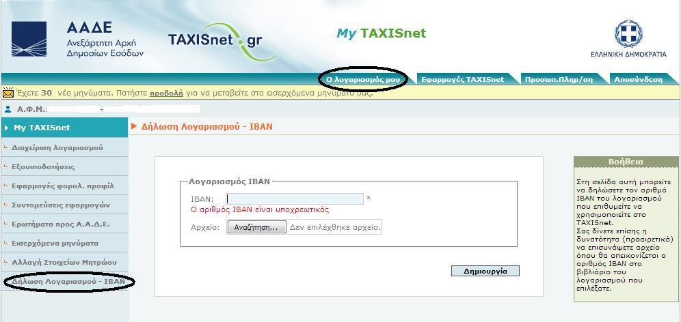Switch to Εφαρμογές TAXISnet tab

point(462,79)
